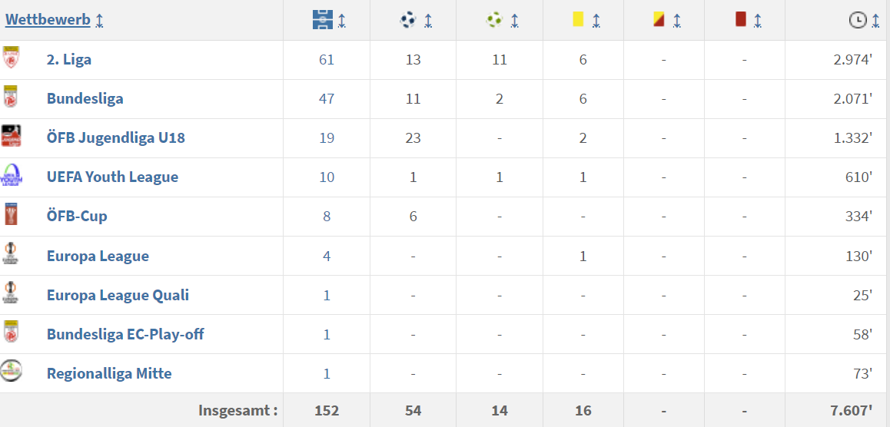This screenshot has width=890, height=427.
Task: Sort by the goals football icon
Action: [408, 21]
